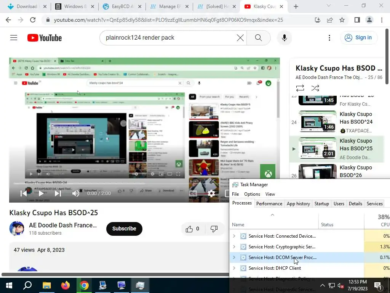Open Klasky Csupo Has BSOD^24 playlist thumbnail

(x=317, y=121)
